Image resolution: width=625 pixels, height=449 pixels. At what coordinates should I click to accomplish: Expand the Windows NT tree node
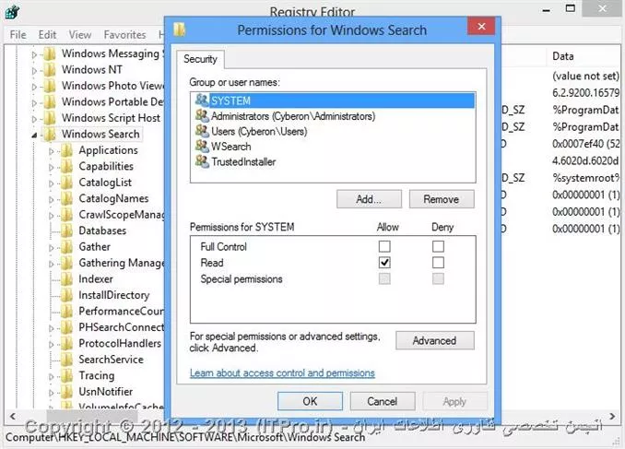pyautogui.click(x=34, y=71)
